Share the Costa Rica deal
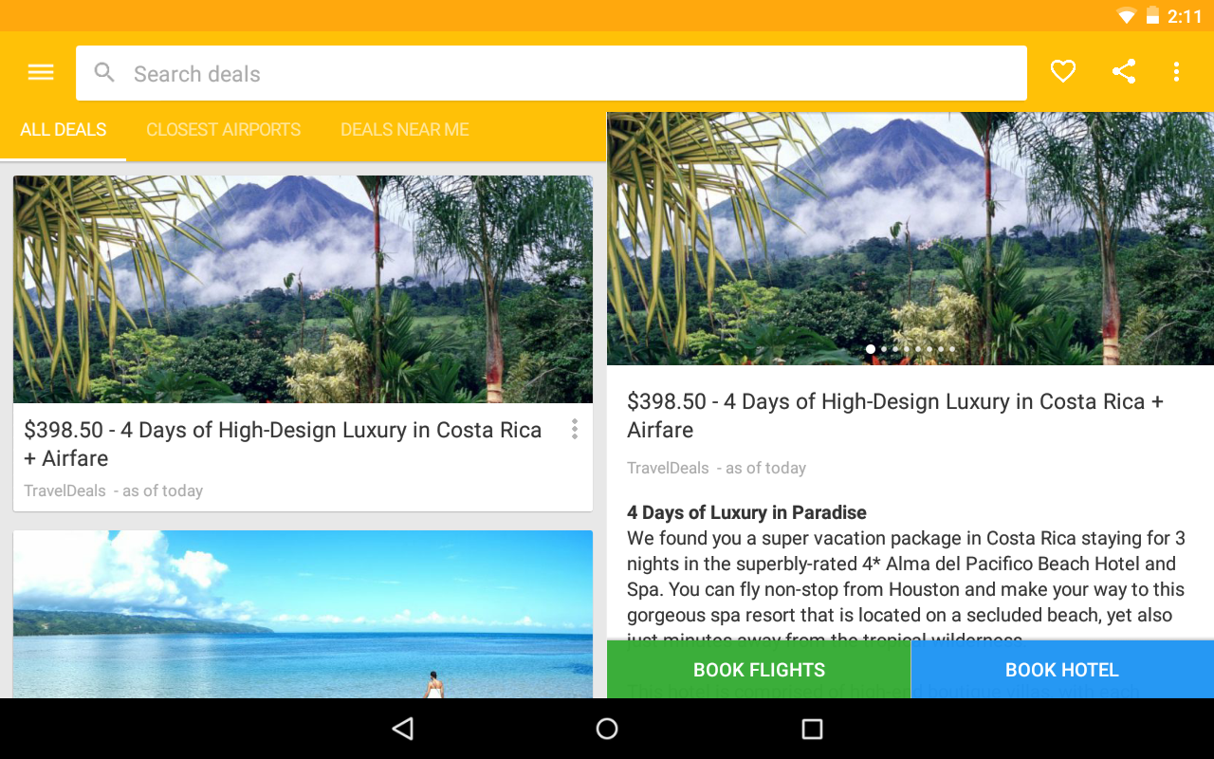Viewport: 1214px width, 759px height. pos(1124,72)
